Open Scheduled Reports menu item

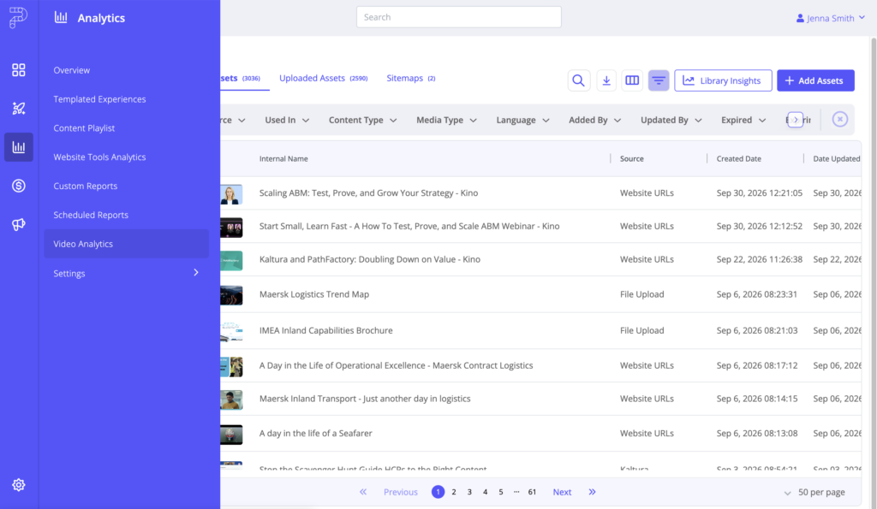(x=91, y=215)
